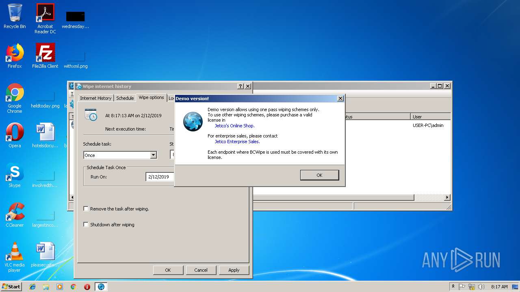This screenshot has width=520, height=292.
Task: Click Run On date field 2/12/2019
Action: click(x=160, y=177)
